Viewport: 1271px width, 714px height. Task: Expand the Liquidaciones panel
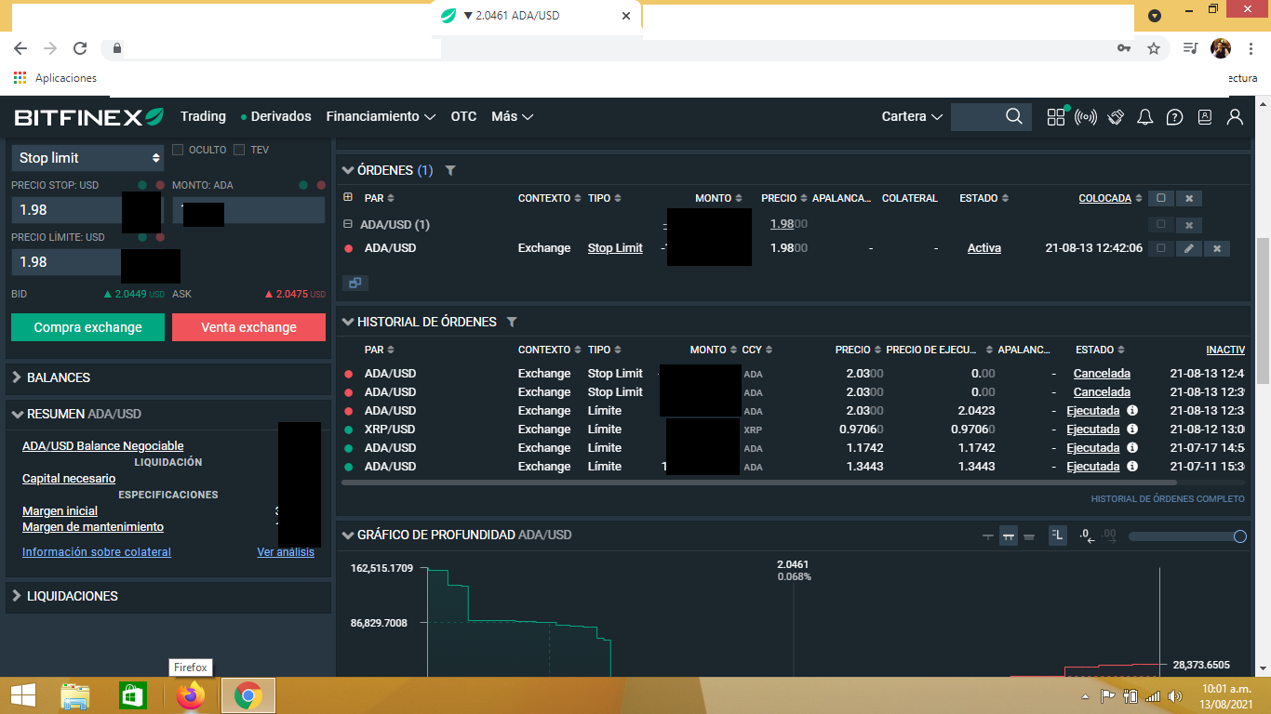(72, 596)
